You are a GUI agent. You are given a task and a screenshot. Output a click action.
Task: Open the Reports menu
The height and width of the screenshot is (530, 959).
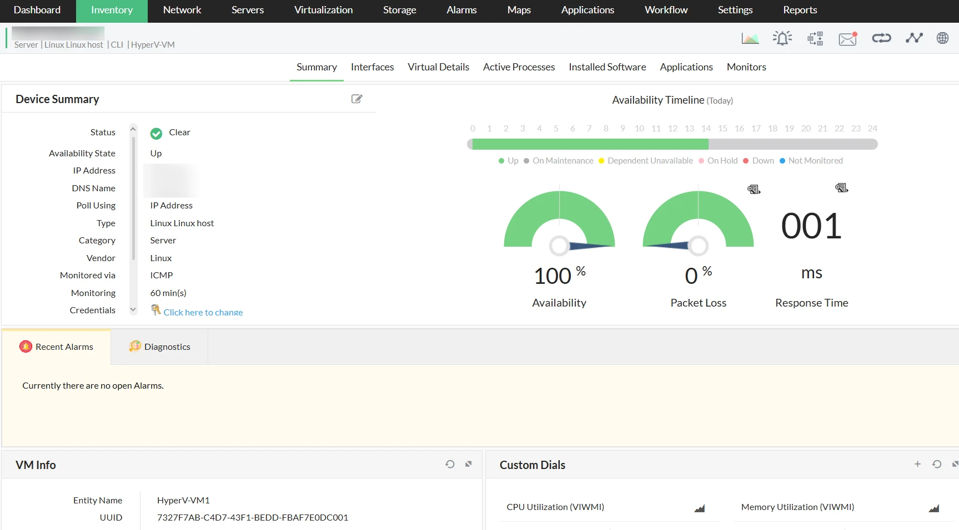click(x=800, y=10)
